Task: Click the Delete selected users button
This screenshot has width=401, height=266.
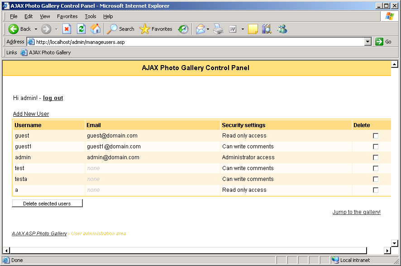Action: 47,204
